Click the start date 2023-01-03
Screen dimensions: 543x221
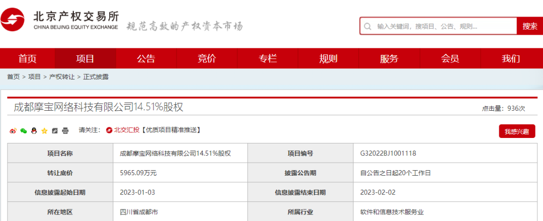pyautogui.click(x=136, y=192)
